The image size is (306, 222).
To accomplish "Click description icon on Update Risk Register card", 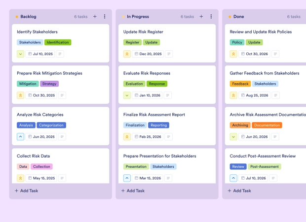I will pyautogui.click(x=169, y=54).
